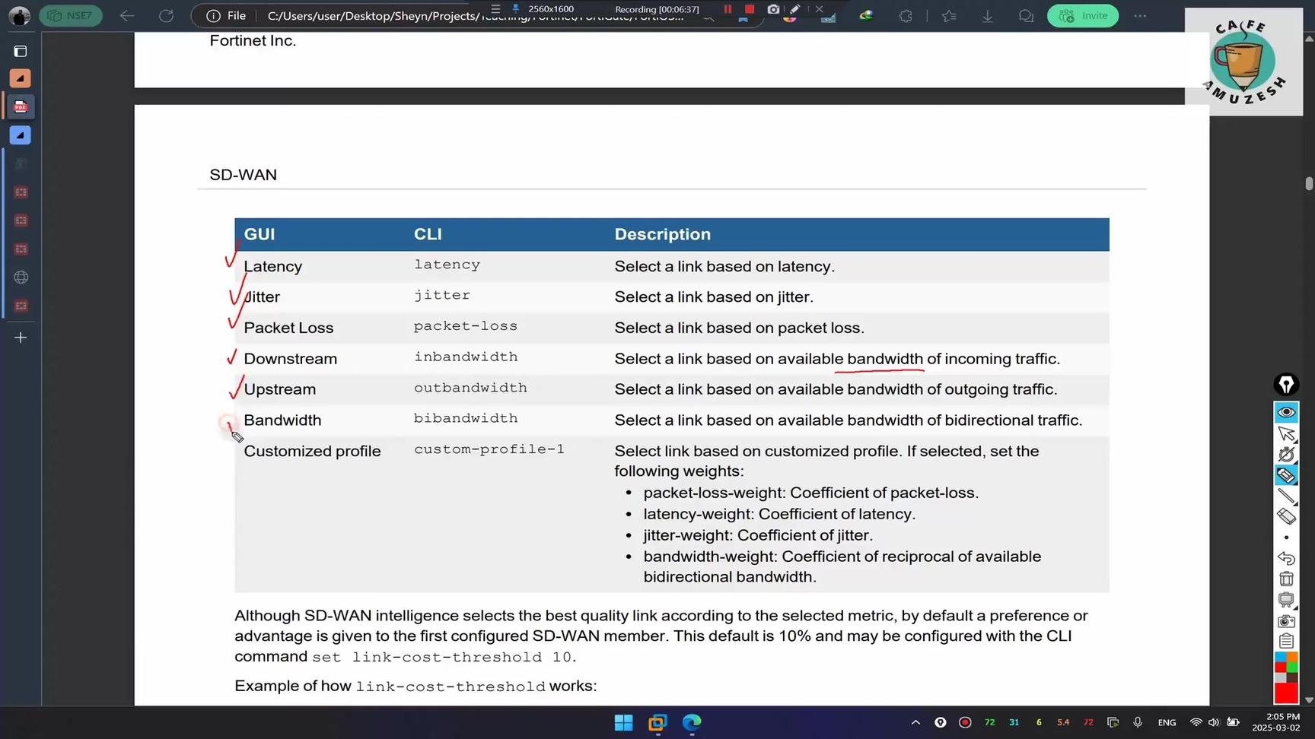Viewport: 1315px width, 739px height.
Task: Toggle the microphone tray icon
Action: pos(1138,722)
